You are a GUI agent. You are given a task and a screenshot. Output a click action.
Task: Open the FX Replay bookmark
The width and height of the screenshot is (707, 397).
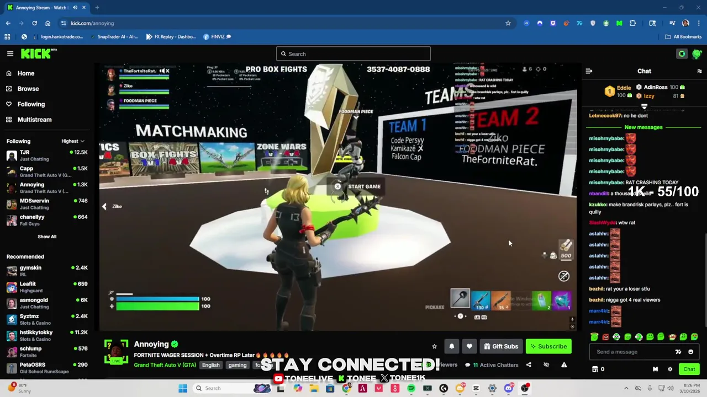coord(171,37)
